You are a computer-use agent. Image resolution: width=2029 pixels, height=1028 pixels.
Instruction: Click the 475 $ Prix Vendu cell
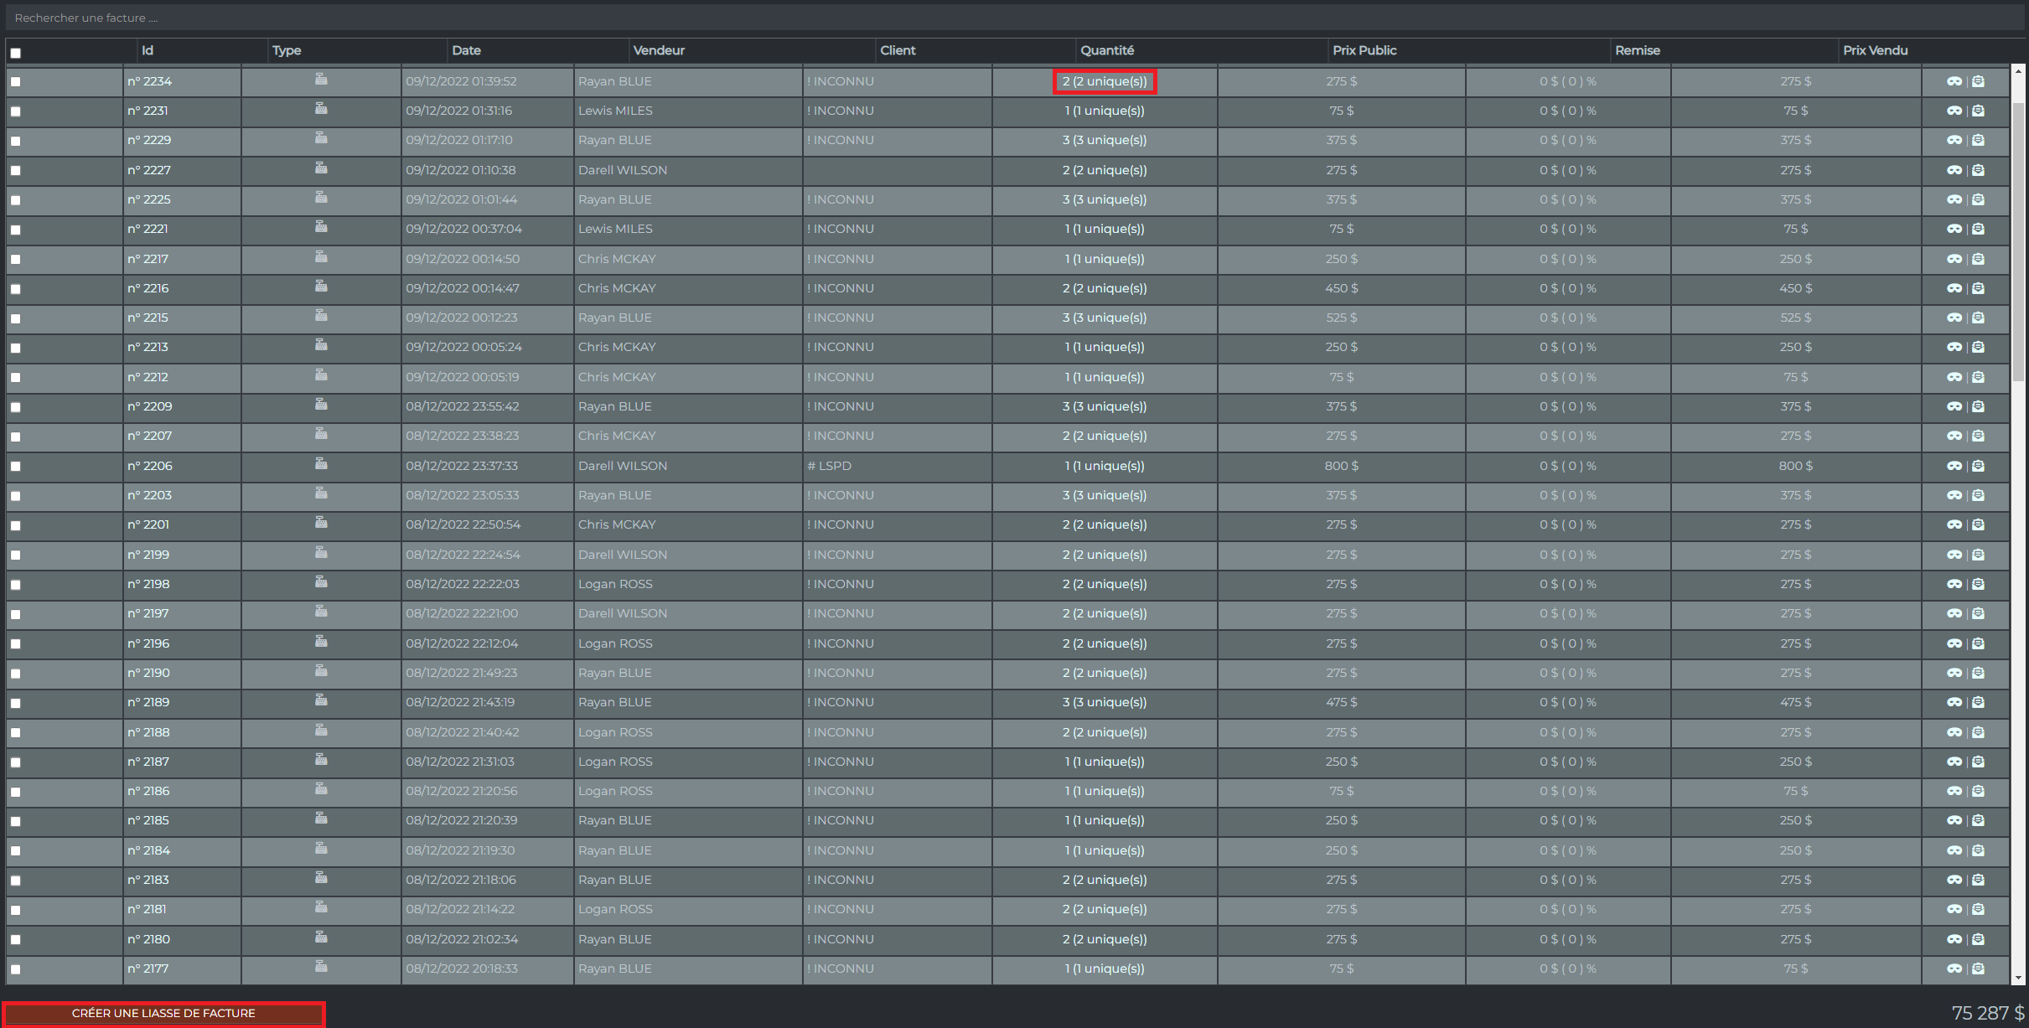pyautogui.click(x=1796, y=702)
